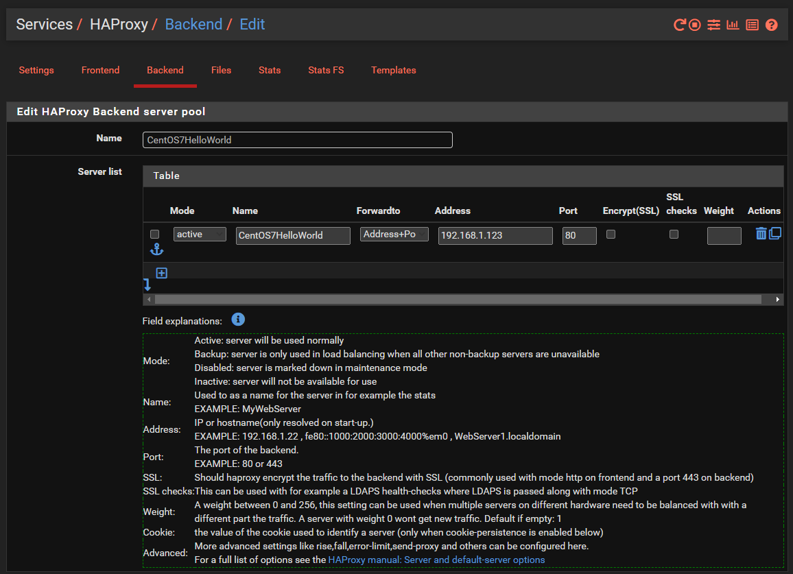Click the Forwardto column header

coord(378,211)
